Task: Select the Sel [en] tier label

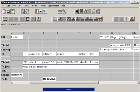Action: 5,50
